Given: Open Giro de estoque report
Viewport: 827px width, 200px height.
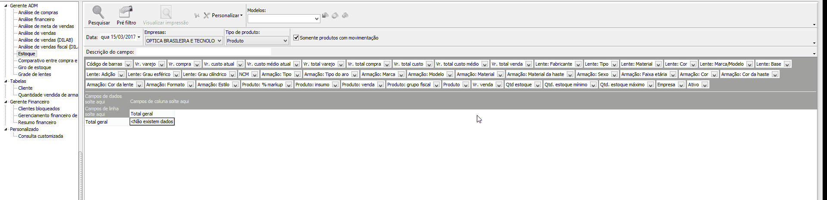Looking at the screenshot, I should (x=34, y=67).
